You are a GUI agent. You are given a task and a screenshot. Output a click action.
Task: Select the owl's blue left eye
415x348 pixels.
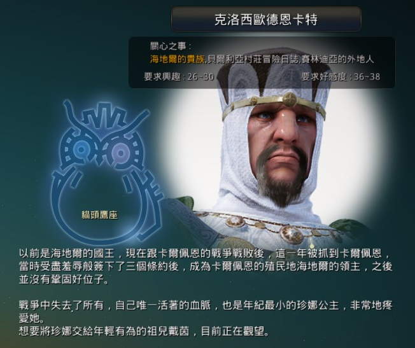81,150
